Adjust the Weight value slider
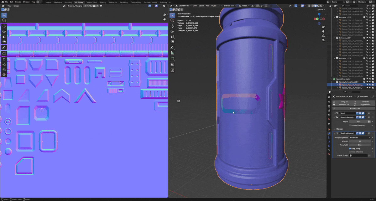376x201 pixels. pyautogui.click(x=360, y=141)
